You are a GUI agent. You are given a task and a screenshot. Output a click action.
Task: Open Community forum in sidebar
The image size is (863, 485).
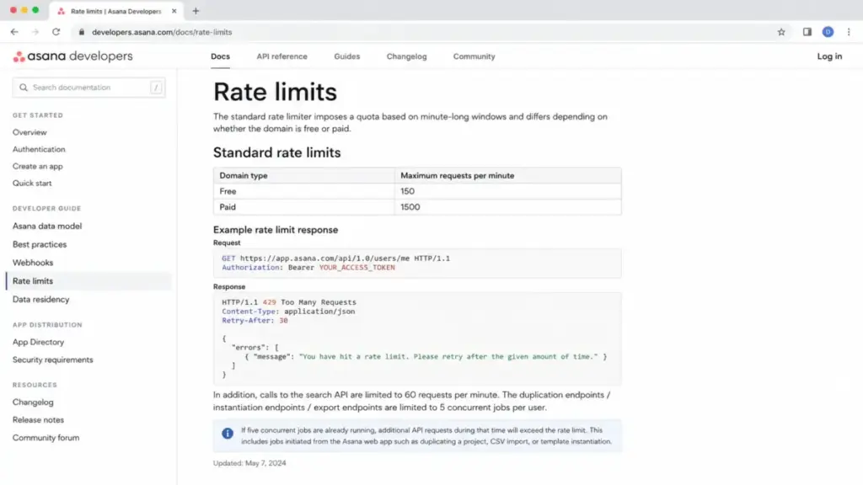point(46,438)
